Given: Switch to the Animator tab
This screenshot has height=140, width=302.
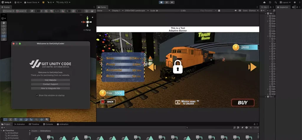Looking at the screenshot, I should point(20,124).
